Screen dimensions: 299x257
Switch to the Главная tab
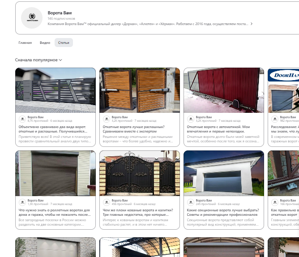pos(25,43)
